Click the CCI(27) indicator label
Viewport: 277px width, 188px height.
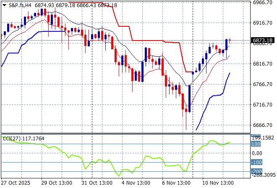pos(23,138)
